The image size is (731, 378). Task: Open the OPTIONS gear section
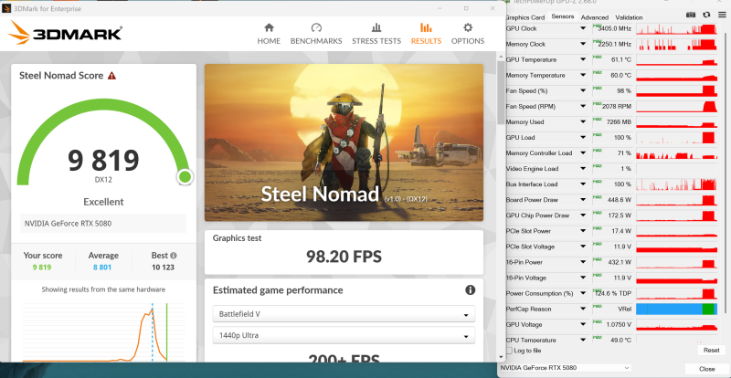point(468,34)
